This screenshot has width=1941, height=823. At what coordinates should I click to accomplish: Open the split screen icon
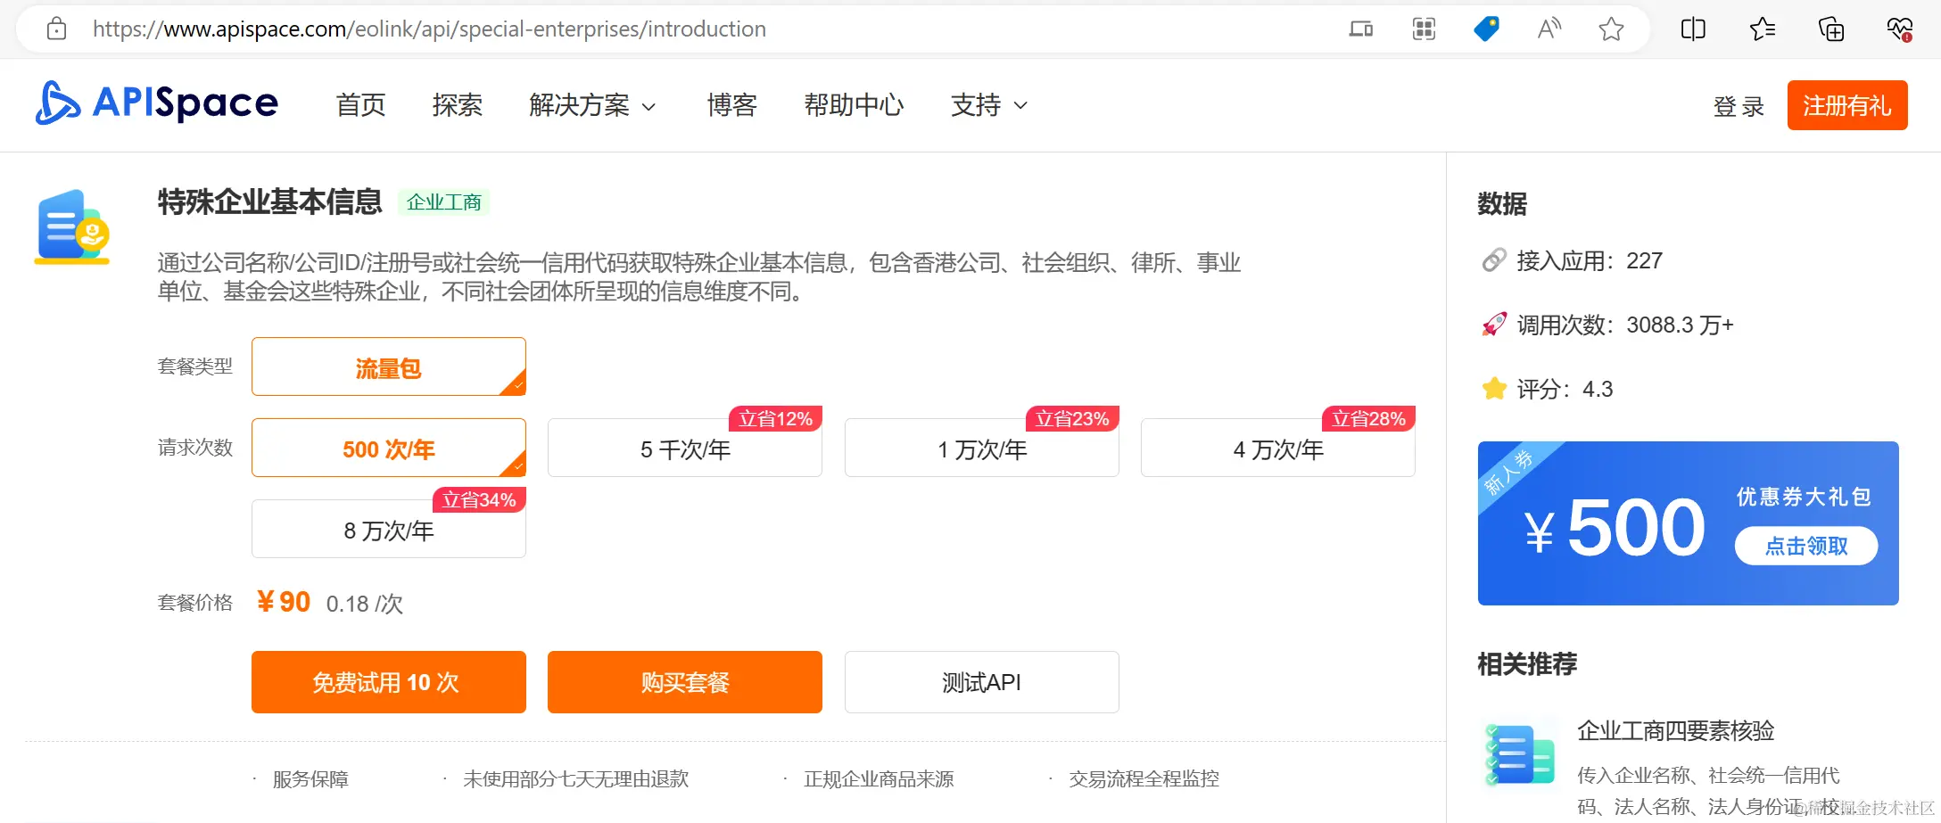(1693, 29)
